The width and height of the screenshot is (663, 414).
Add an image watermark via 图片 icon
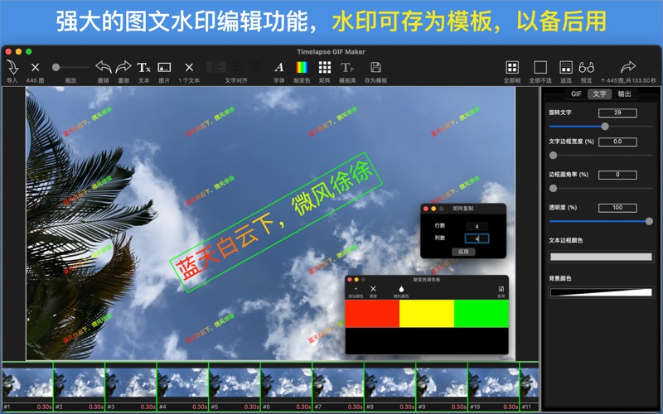[x=164, y=67]
